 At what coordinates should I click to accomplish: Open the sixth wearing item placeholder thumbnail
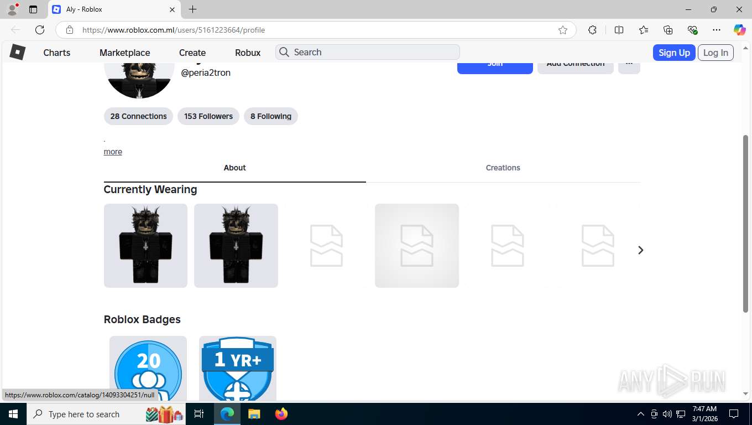[x=598, y=246]
